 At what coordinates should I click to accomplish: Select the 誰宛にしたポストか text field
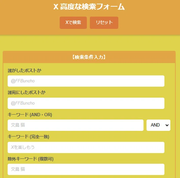(x=86, y=103)
